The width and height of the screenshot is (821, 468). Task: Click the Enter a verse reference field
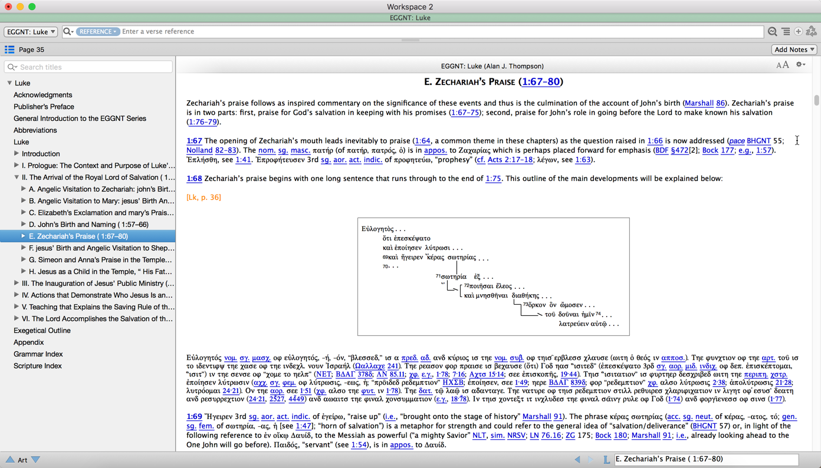pyautogui.click(x=413, y=32)
